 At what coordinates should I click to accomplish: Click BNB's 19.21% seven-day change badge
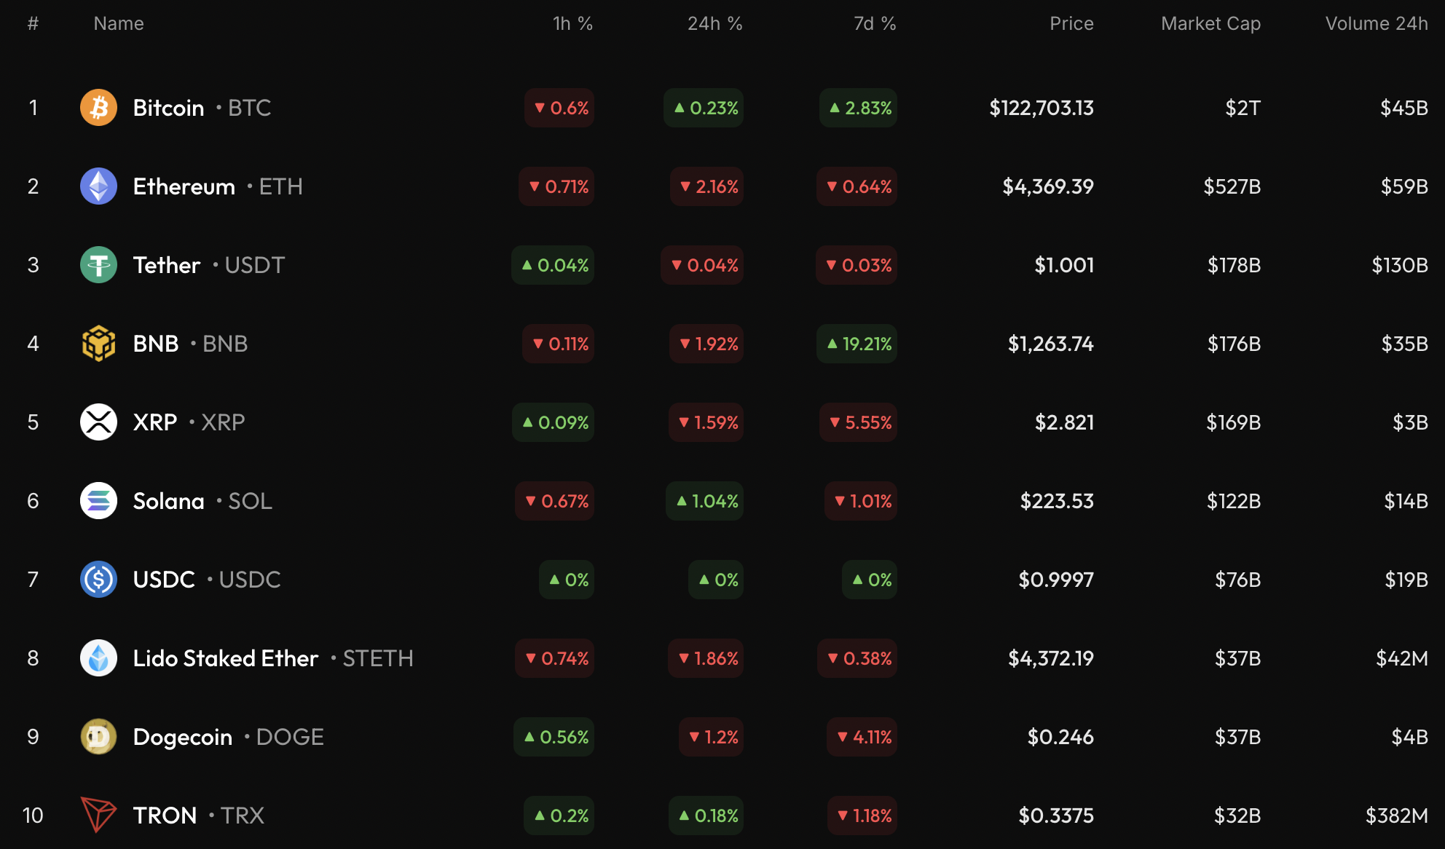(x=857, y=344)
